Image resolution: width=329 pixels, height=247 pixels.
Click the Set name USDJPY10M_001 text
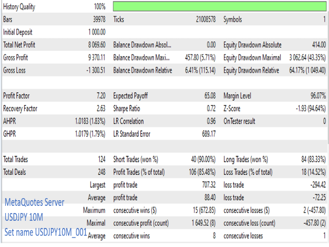tap(46, 232)
